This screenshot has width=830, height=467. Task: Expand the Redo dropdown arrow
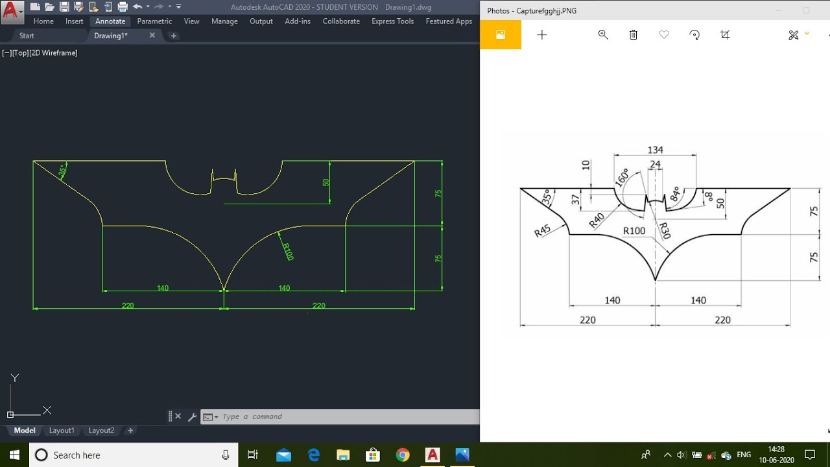point(169,7)
